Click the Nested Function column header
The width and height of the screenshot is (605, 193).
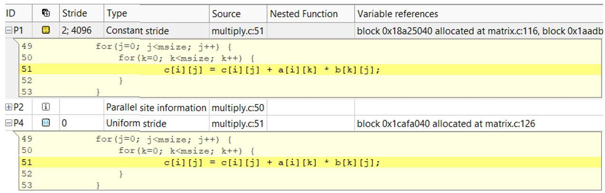click(304, 14)
